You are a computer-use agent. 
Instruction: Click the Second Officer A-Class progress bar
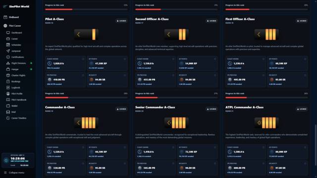tap(176, 97)
